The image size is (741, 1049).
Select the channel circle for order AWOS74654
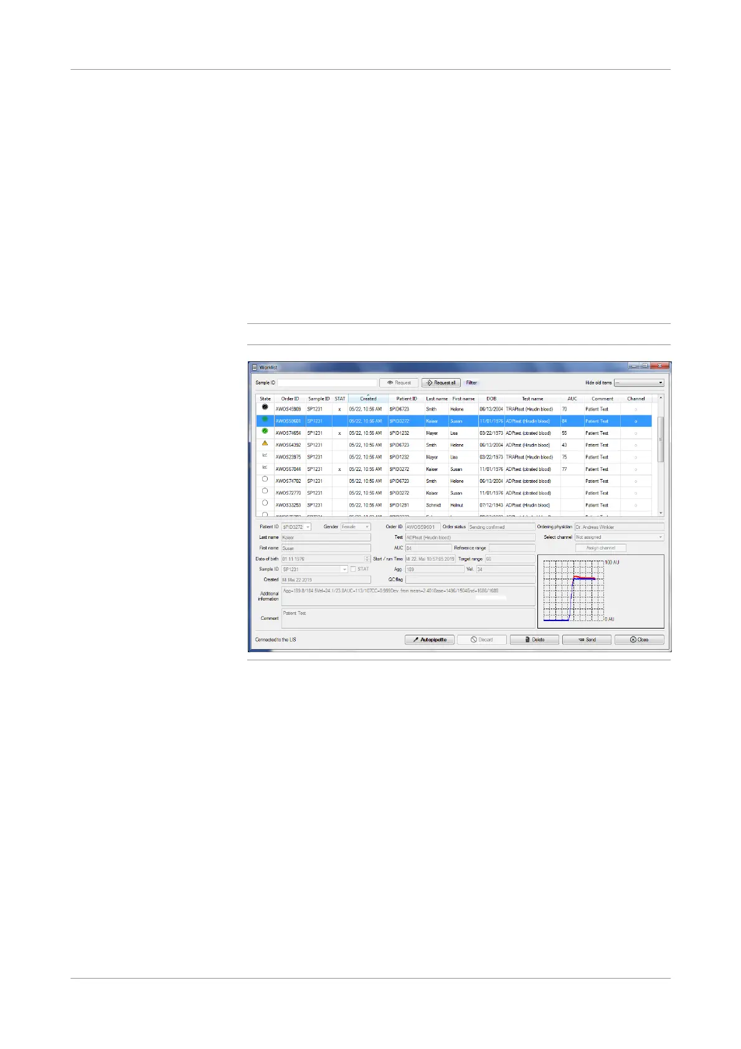[636, 433]
